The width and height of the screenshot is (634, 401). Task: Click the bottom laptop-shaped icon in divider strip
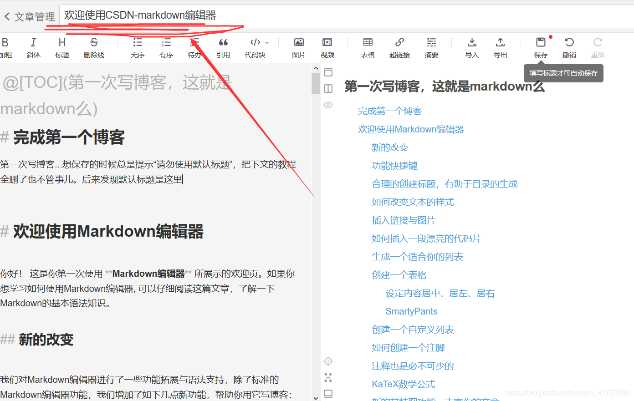(x=328, y=394)
